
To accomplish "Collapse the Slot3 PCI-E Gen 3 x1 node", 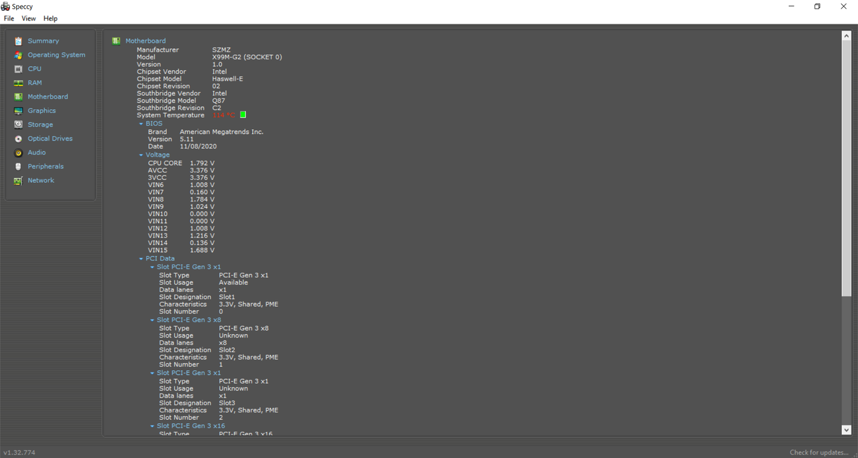I will [x=152, y=373].
